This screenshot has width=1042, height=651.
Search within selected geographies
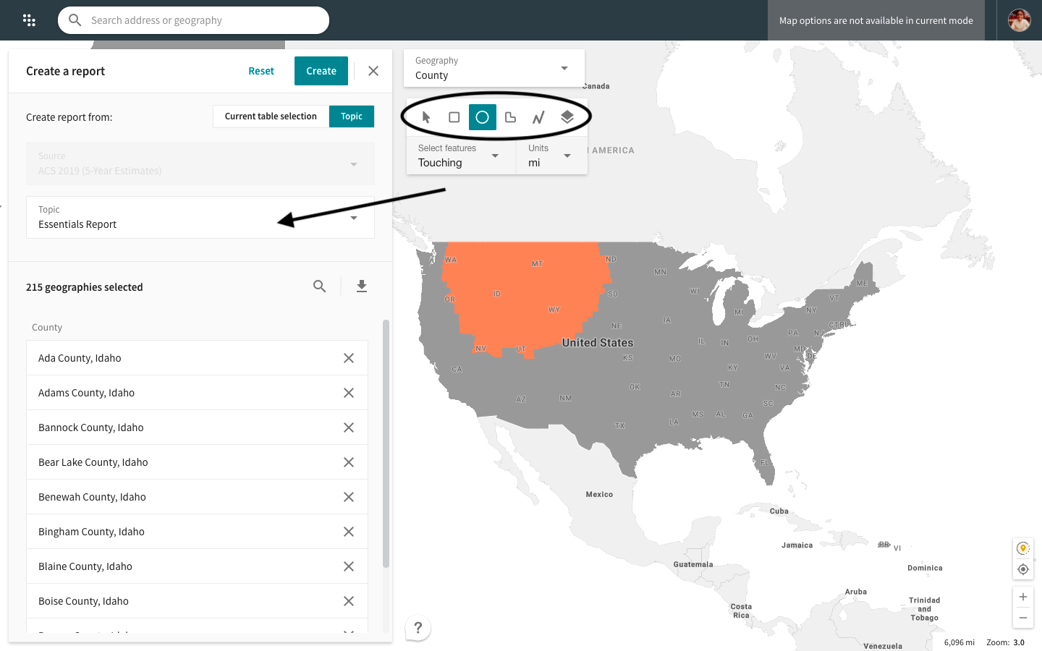pyautogui.click(x=319, y=286)
